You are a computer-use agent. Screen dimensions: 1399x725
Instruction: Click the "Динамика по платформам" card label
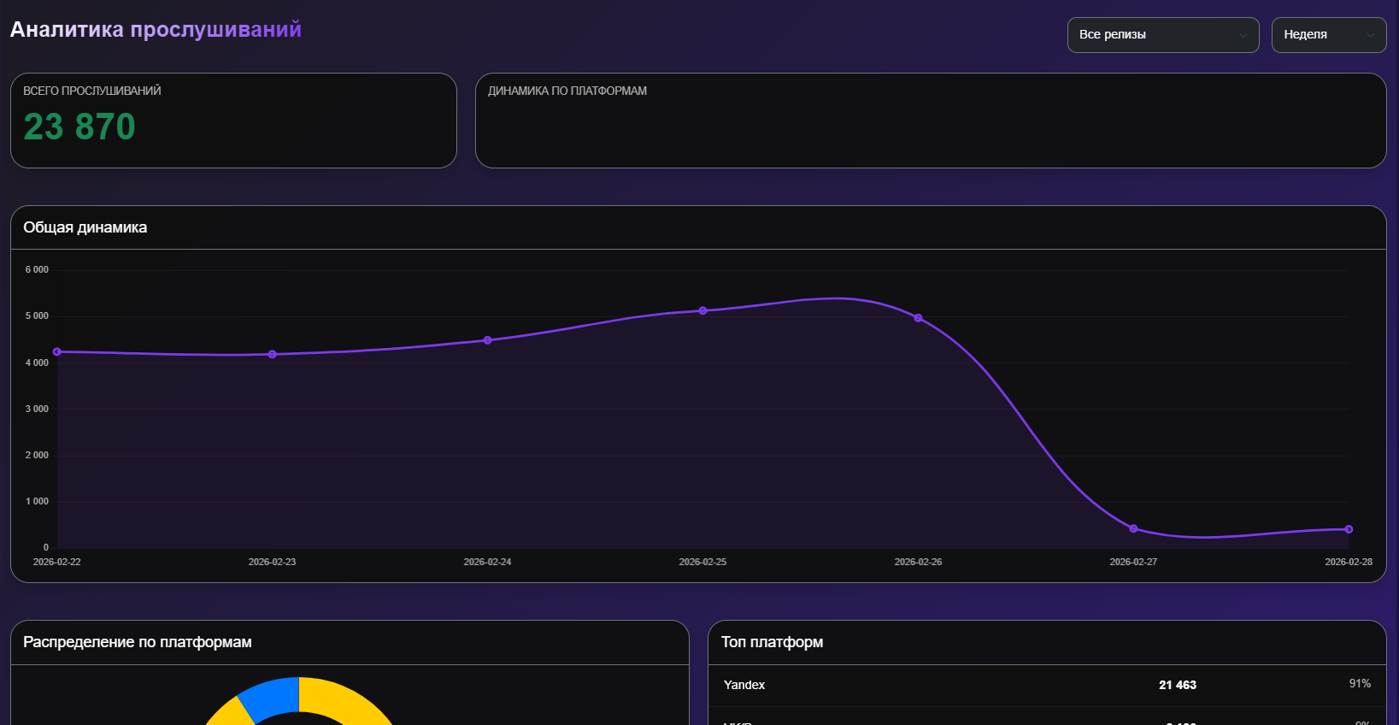(567, 91)
